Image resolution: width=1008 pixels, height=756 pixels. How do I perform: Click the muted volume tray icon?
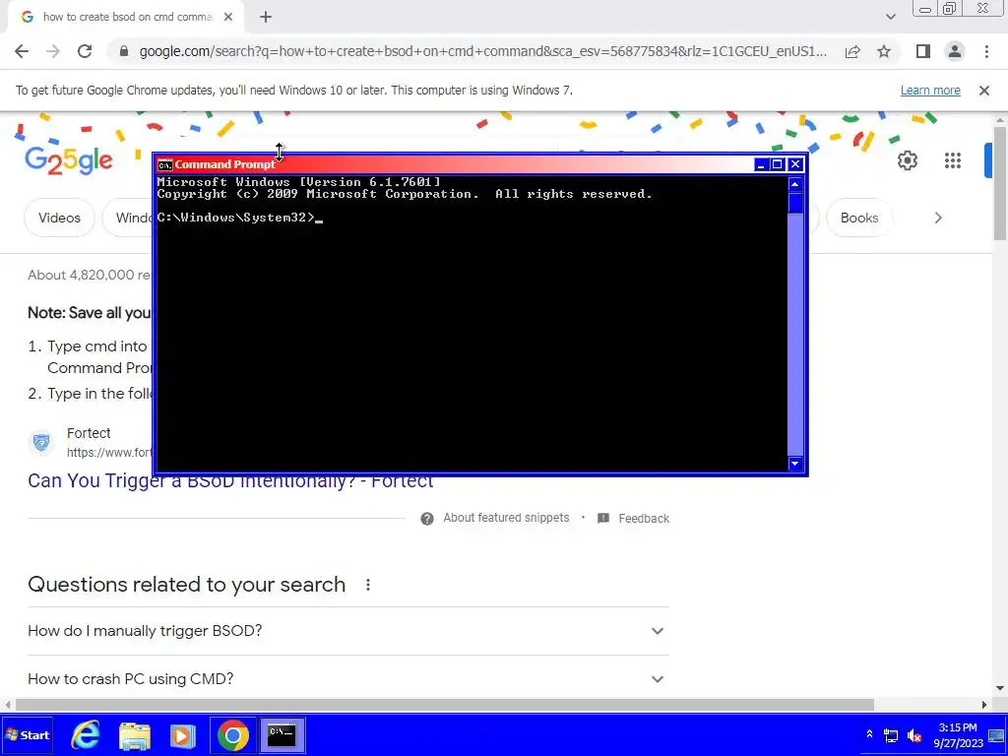[x=914, y=735]
